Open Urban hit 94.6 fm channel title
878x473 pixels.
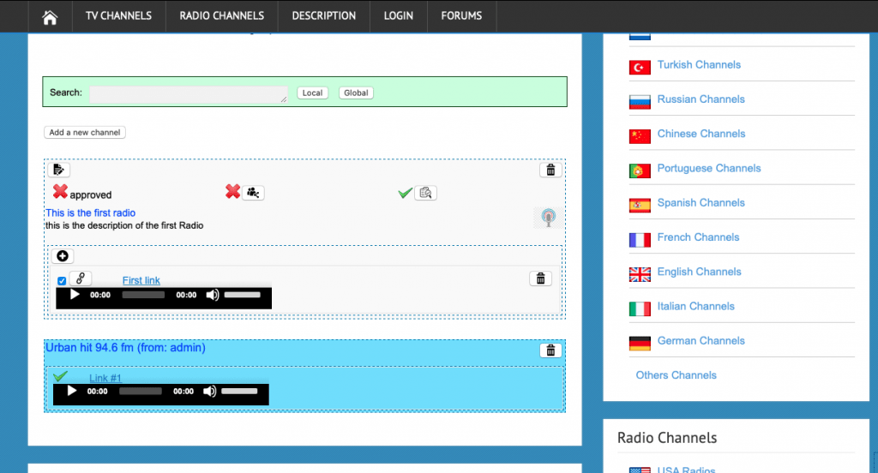point(125,348)
